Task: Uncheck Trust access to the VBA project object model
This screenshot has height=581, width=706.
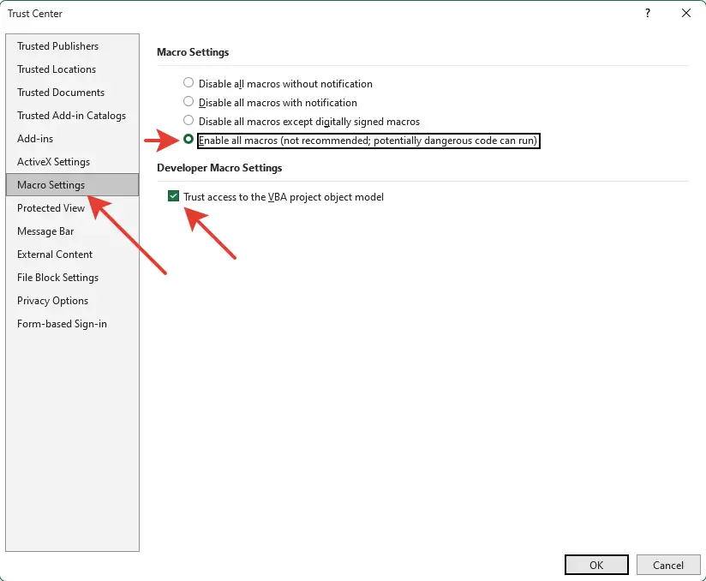Action: click(173, 195)
